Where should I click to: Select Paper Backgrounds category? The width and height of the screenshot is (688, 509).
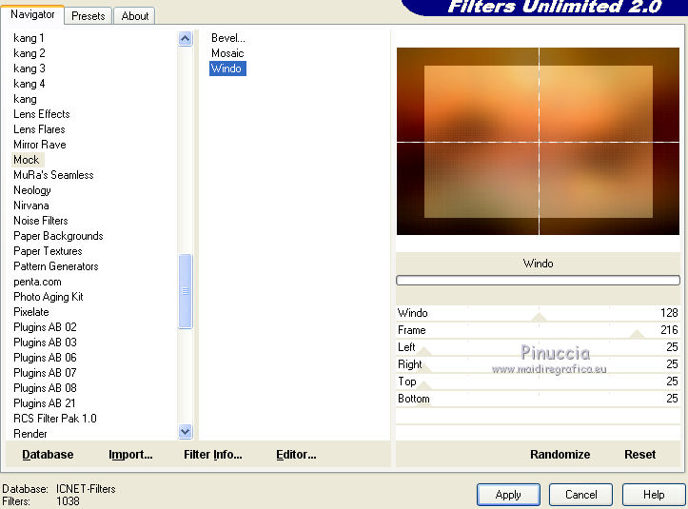(x=58, y=236)
